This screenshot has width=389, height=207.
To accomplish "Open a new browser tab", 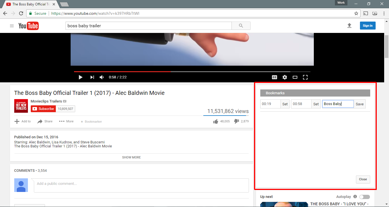I will [64, 4].
